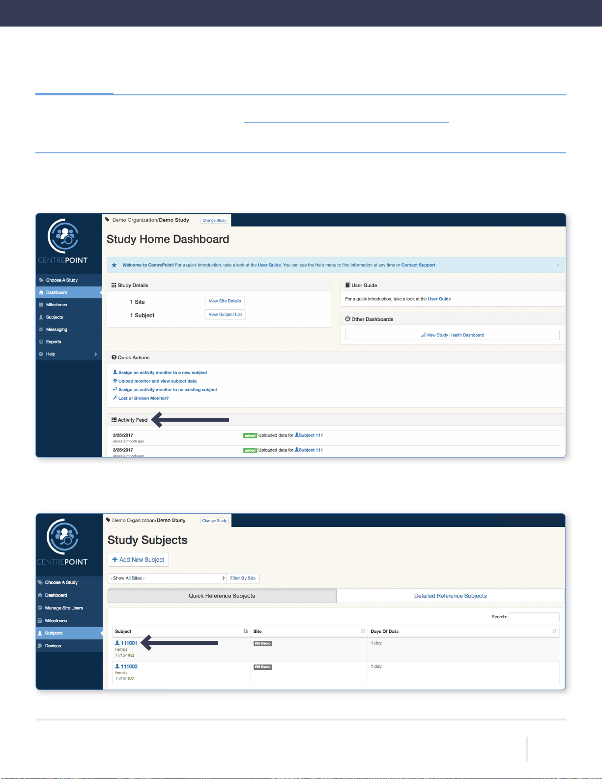Click the Messaging envelope icon
Viewport: 602px width, 779px height.
point(41,329)
